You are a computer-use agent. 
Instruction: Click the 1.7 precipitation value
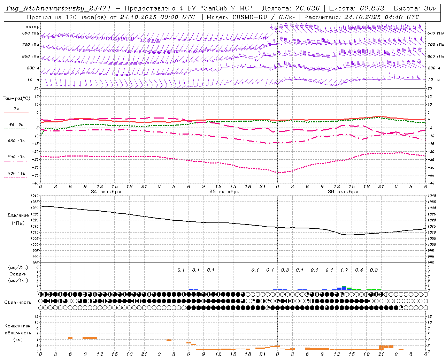[x=344, y=270]
